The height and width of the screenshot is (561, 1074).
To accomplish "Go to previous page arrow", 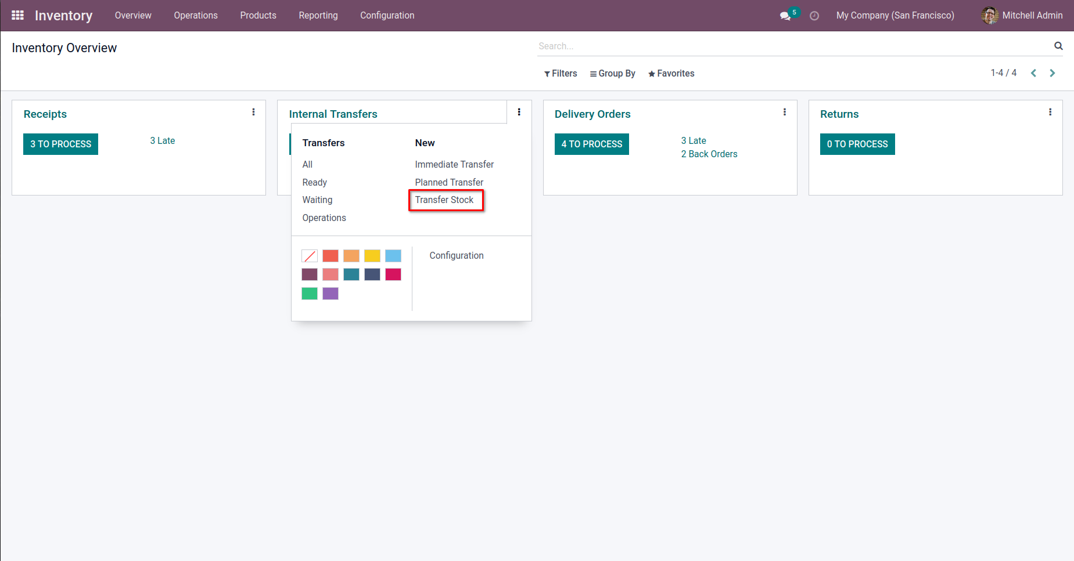I will pyautogui.click(x=1033, y=73).
